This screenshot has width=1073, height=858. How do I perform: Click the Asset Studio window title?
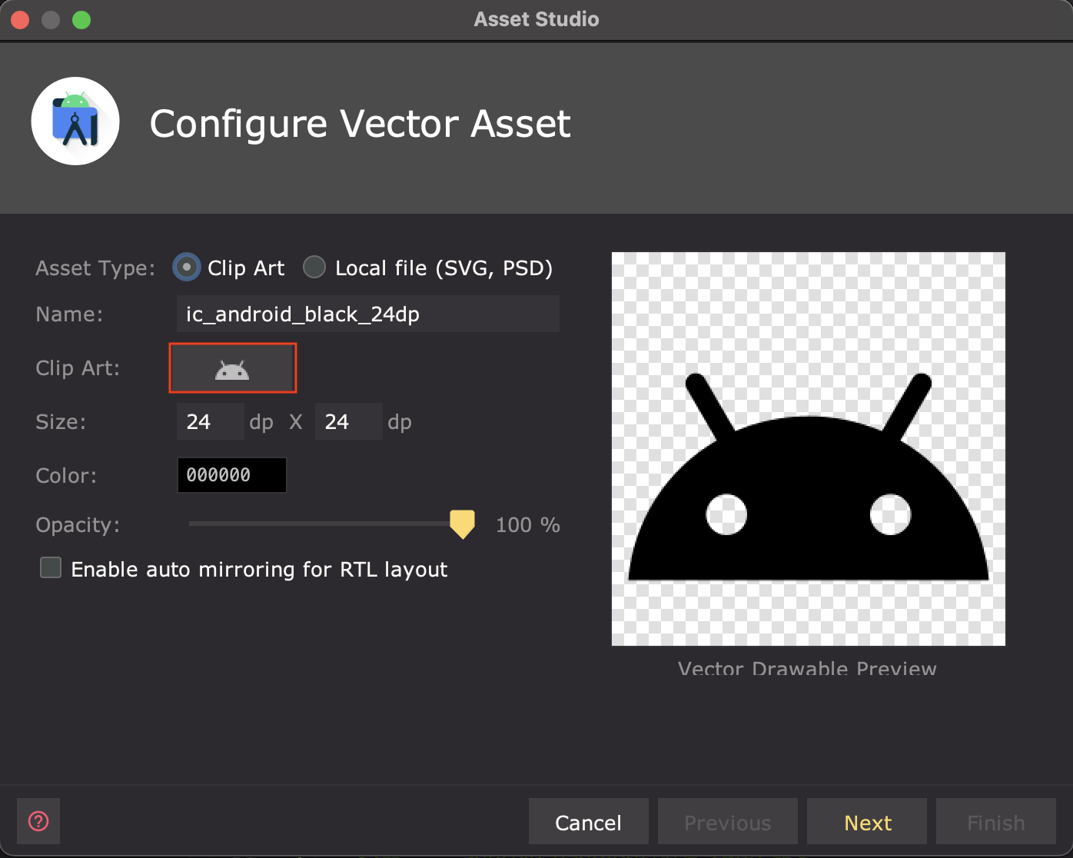click(x=536, y=19)
